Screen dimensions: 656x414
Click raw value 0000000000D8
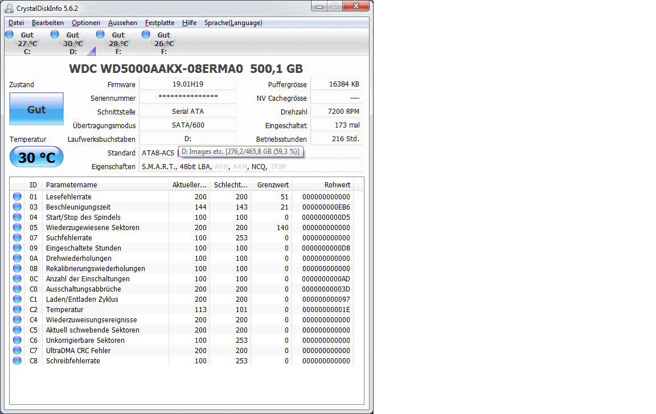pos(326,248)
